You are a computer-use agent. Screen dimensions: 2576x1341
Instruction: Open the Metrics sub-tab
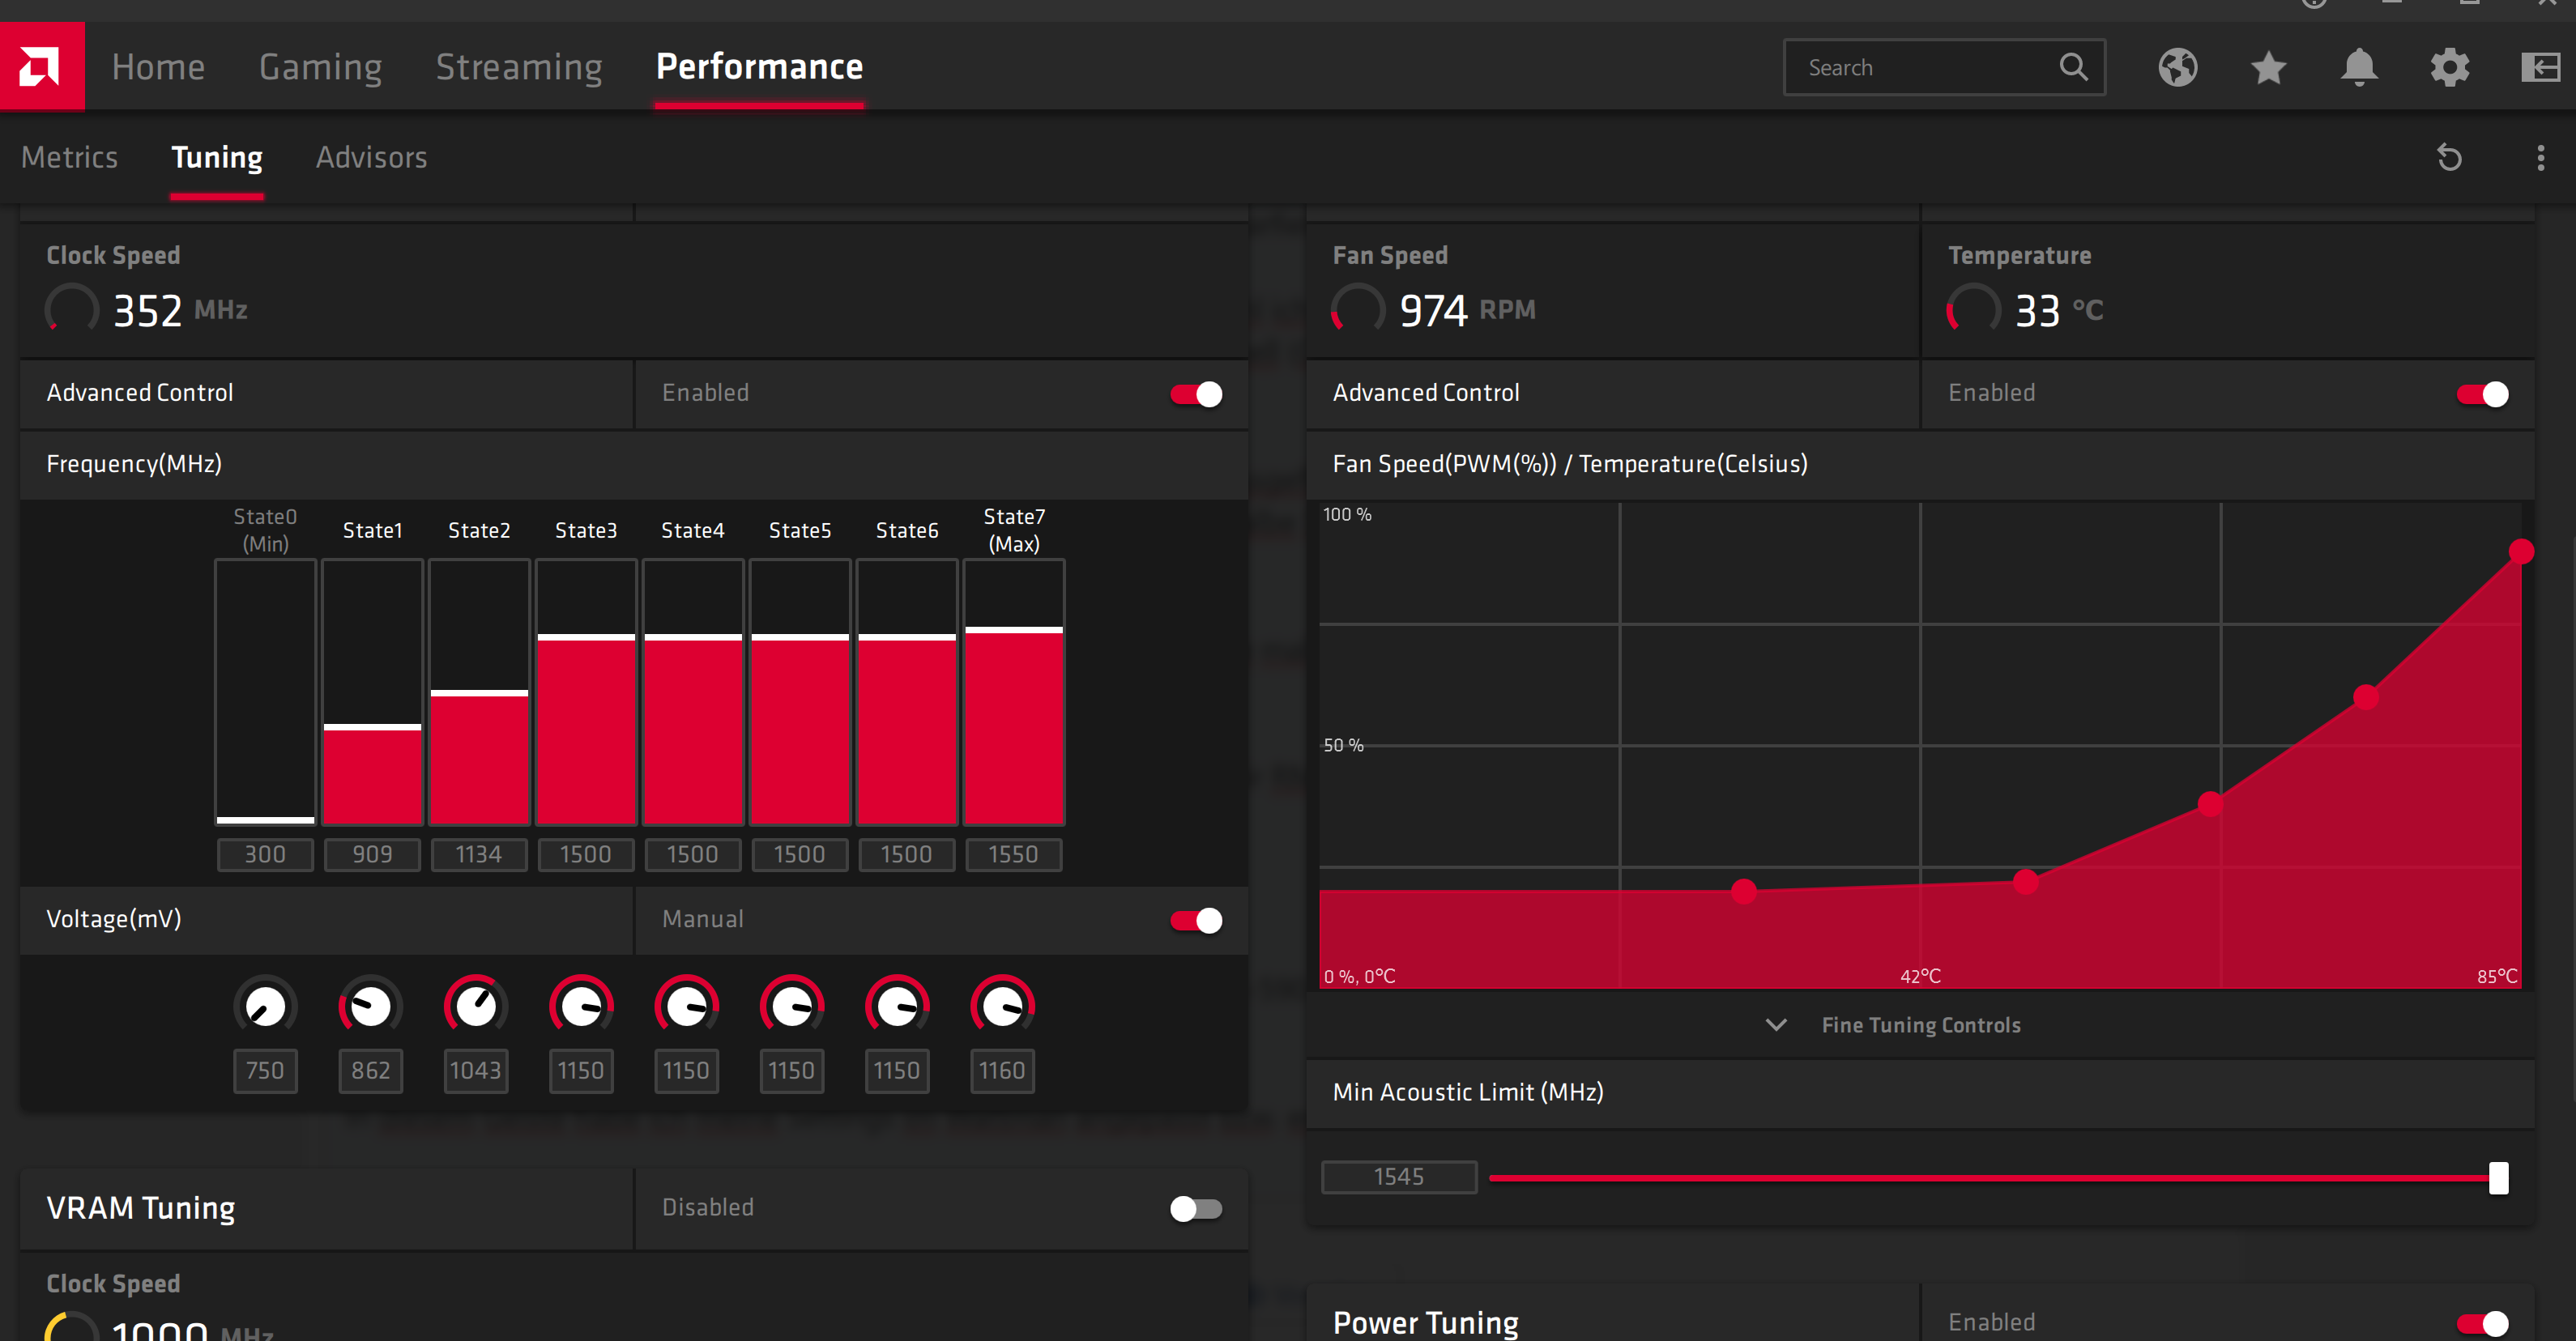(69, 157)
